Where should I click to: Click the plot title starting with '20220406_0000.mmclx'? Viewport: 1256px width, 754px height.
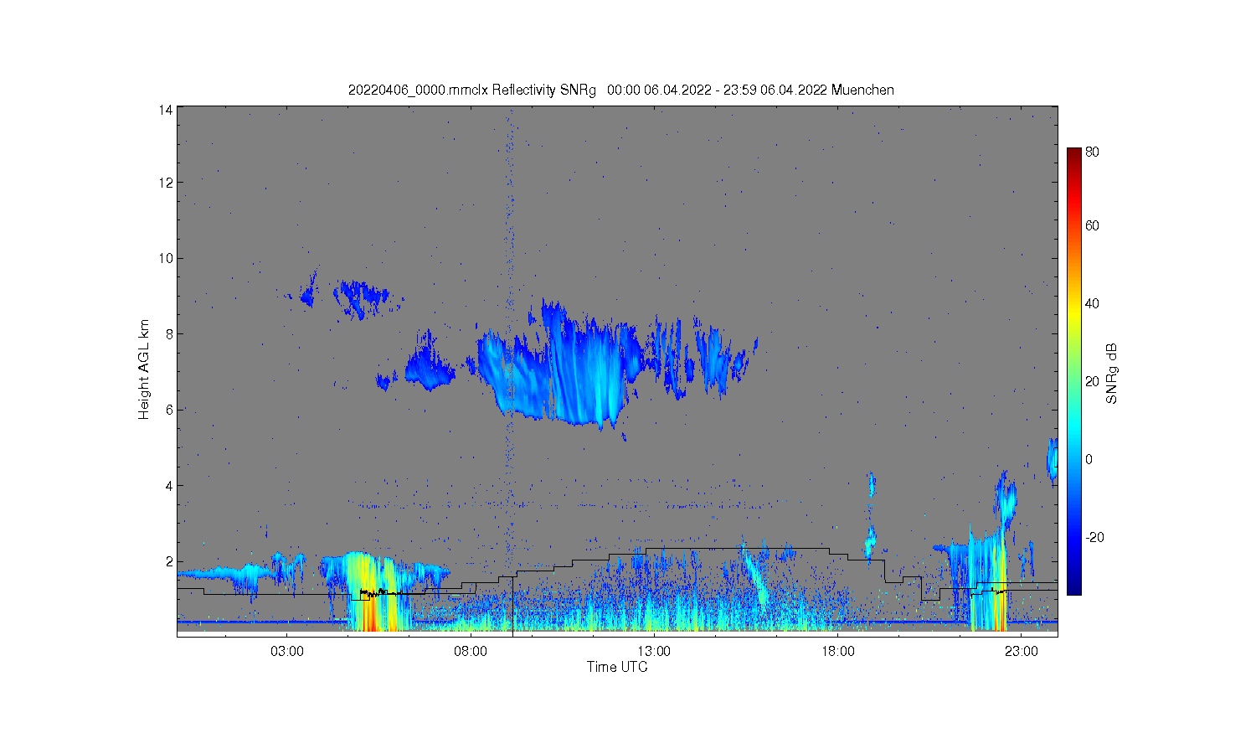point(621,90)
